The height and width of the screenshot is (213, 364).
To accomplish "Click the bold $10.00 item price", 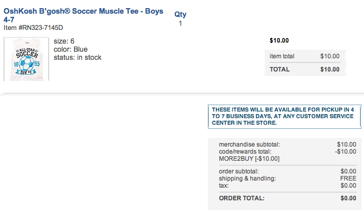I will tap(279, 41).
